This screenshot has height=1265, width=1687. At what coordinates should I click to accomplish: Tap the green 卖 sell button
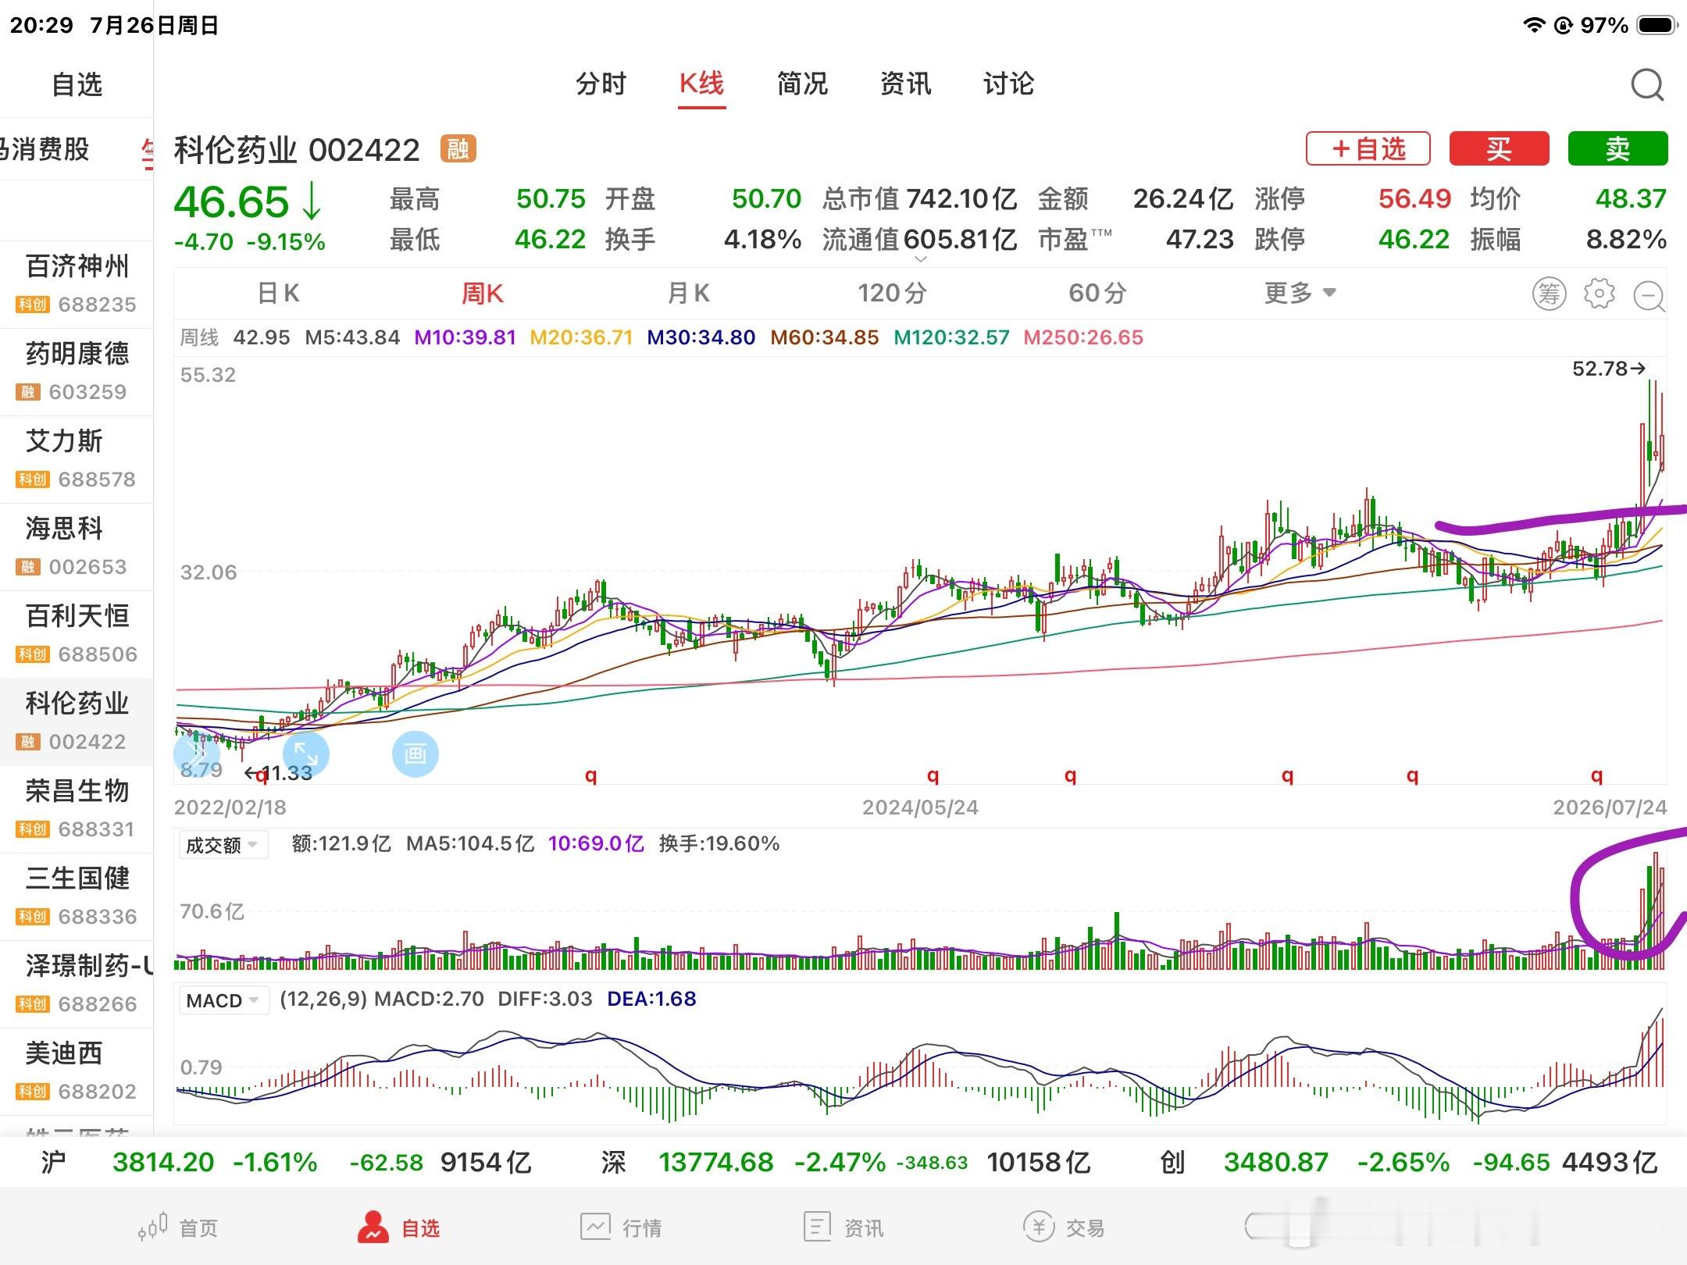pyautogui.click(x=1617, y=148)
